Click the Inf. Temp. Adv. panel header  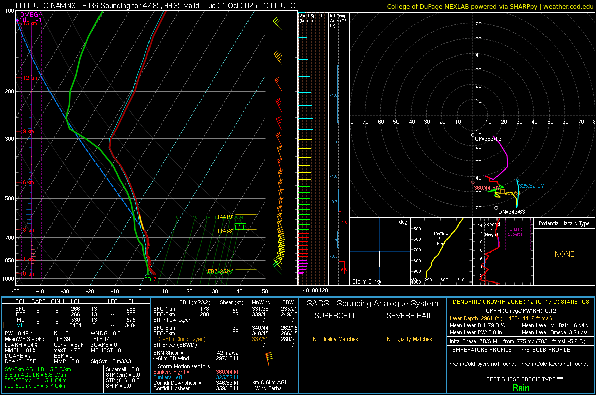click(x=338, y=21)
